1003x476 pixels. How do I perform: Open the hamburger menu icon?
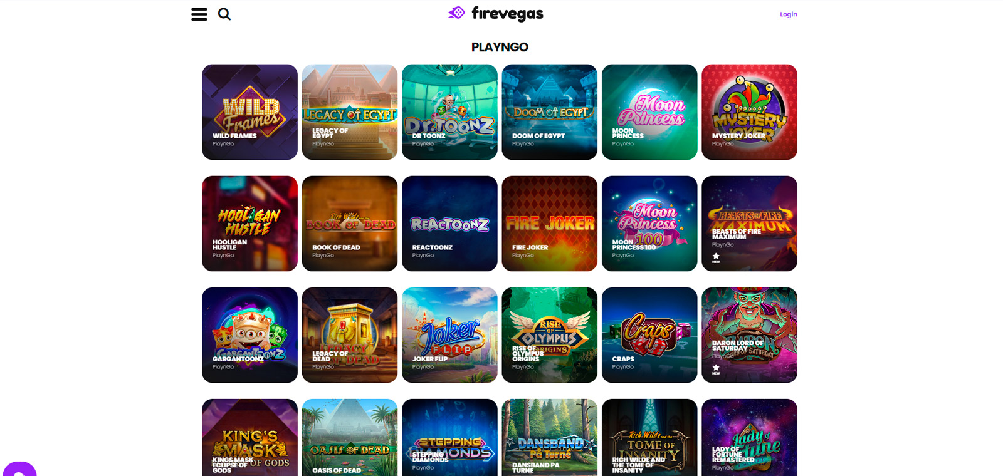click(199, 14)
